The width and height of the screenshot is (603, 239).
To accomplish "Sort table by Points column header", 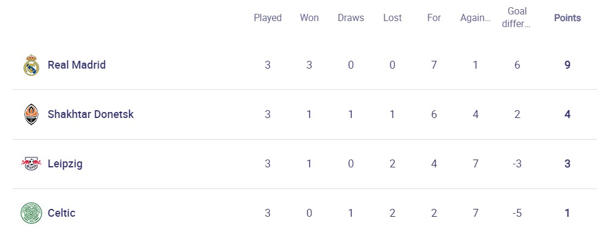I will coord(567,17).
